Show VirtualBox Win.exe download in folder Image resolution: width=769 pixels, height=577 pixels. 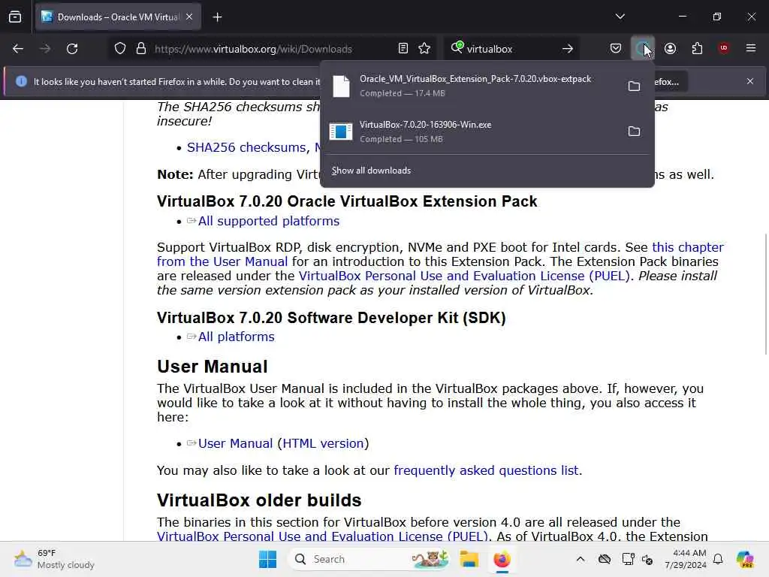tap(634, 131)
